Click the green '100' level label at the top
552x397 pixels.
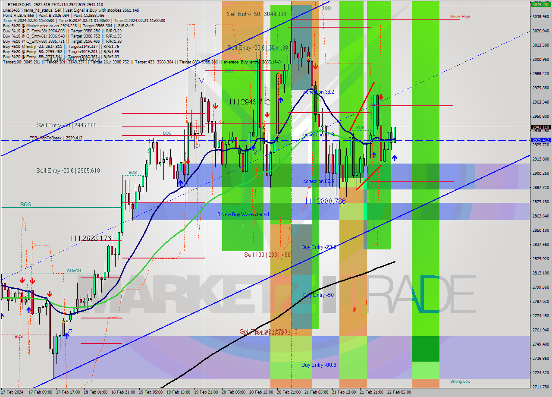point(326,8)
